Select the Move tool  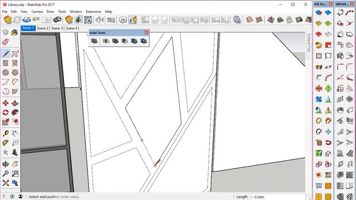click(x=6, y=103)
